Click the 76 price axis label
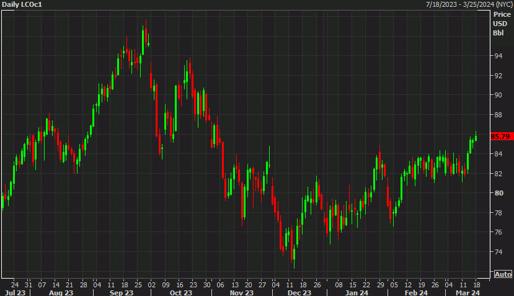Image resolution: width=514 pixels, height=296 pixels. [x=498, y=232]
